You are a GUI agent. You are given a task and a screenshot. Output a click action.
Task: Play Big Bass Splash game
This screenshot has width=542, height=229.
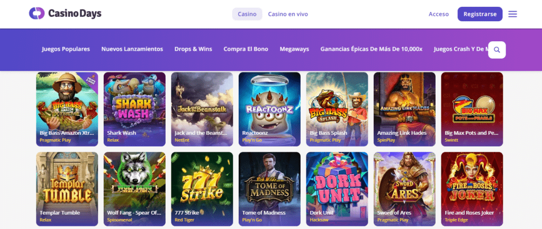[x=337, y=109]
